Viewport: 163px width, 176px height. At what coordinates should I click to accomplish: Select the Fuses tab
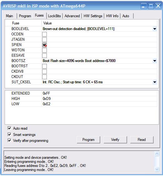pyautogui.click(x=39, y=15)
